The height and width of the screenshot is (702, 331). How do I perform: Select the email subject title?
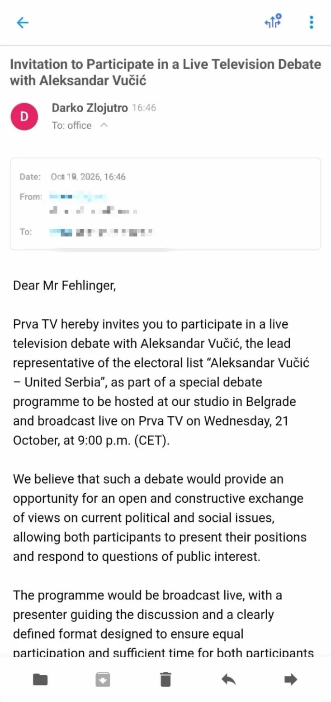(x=165, y=72)
